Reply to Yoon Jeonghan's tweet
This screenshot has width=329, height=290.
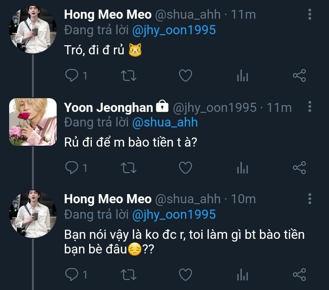[x=72, y=168]
